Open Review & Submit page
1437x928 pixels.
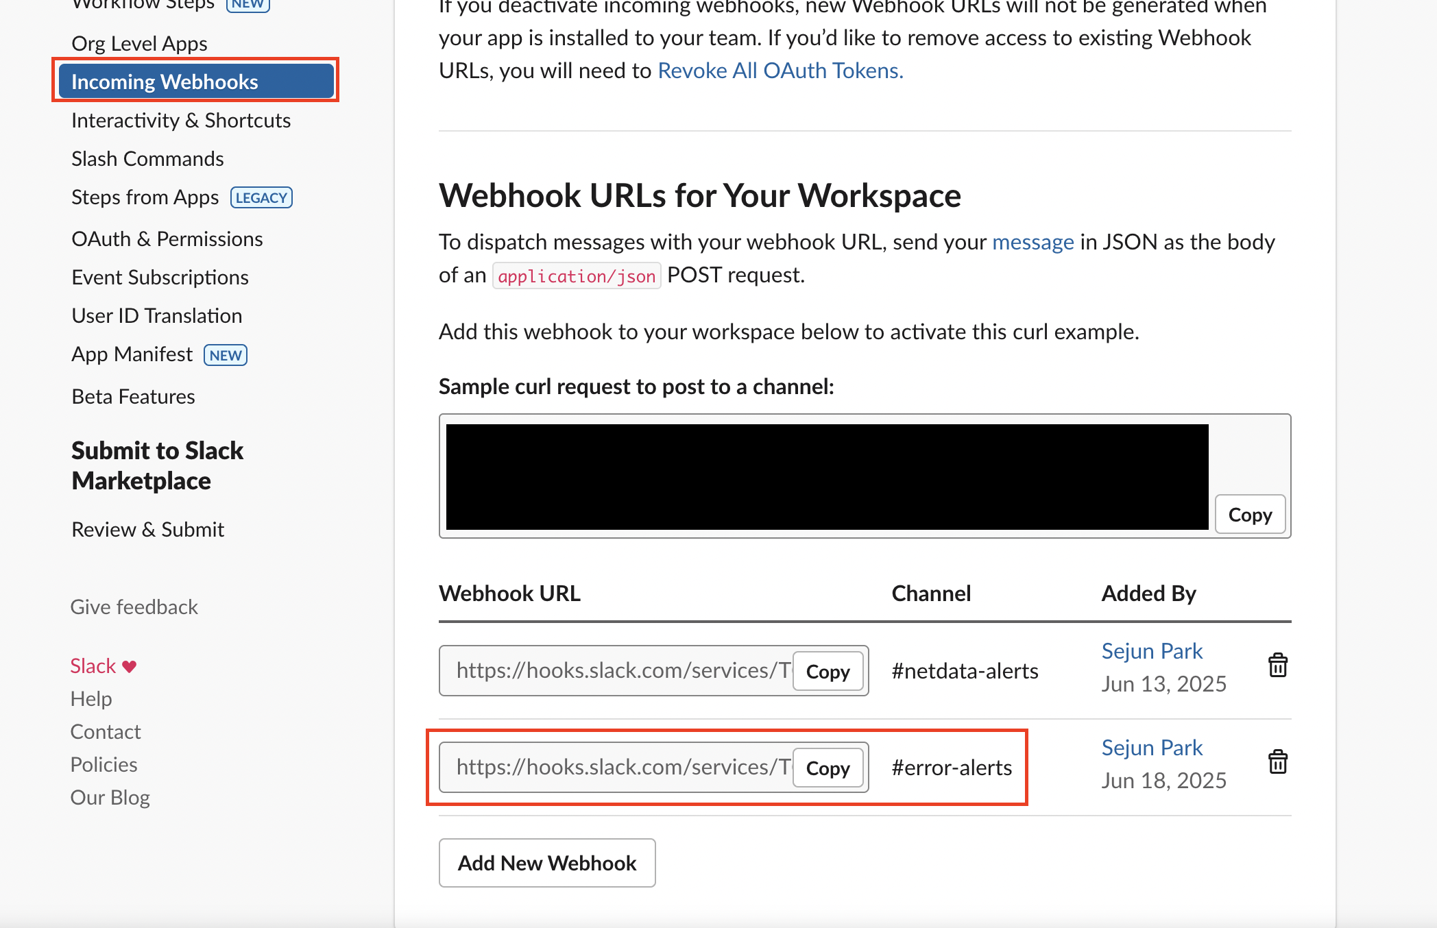147,529
